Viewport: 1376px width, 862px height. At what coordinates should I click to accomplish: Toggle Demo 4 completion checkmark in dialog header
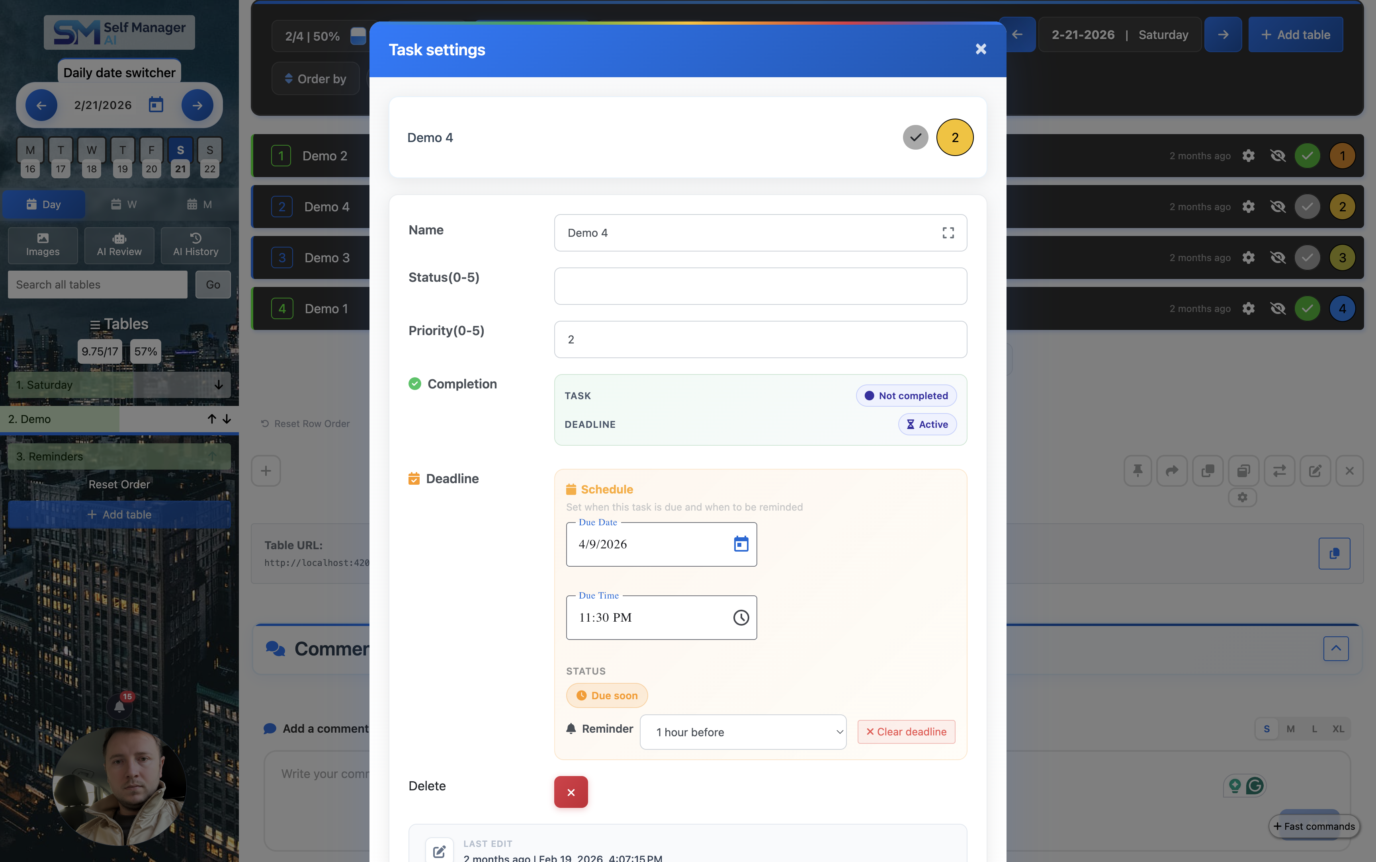(x=915, y=137)
